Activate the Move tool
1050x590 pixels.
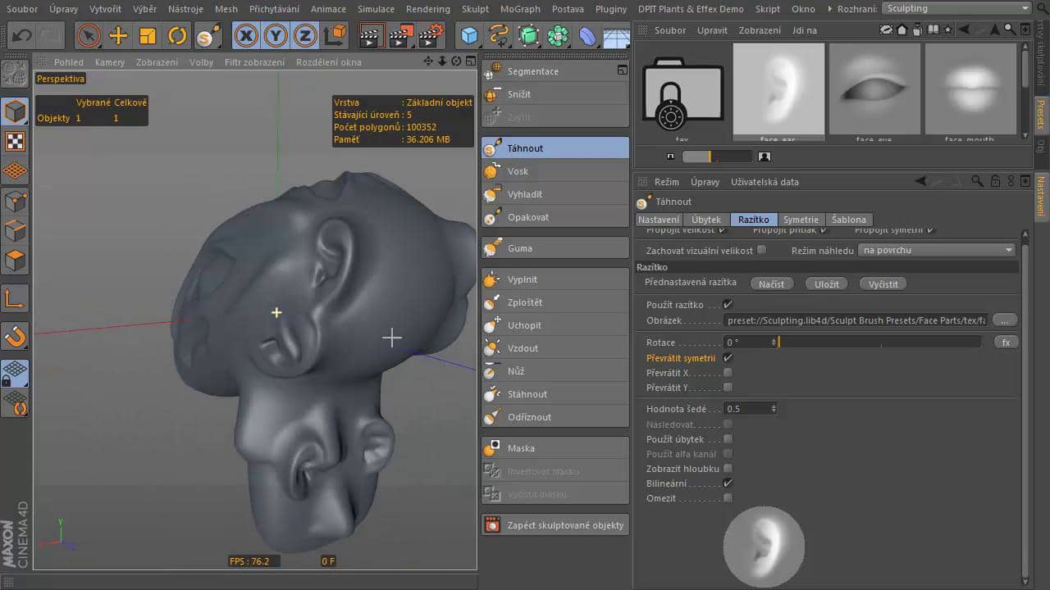pyautogui.click(x=118, y=36)
